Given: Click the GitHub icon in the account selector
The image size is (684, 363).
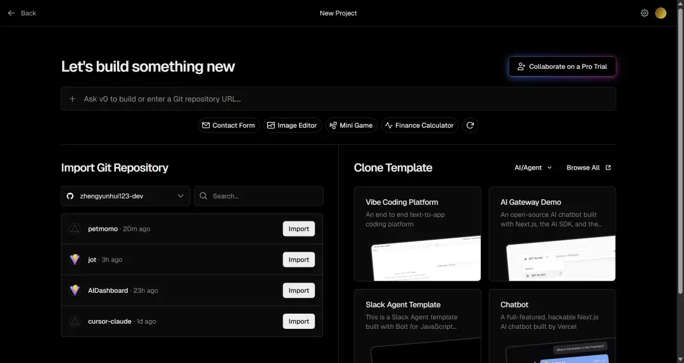Looking at the screenshot, I should [x=70, y=196].
